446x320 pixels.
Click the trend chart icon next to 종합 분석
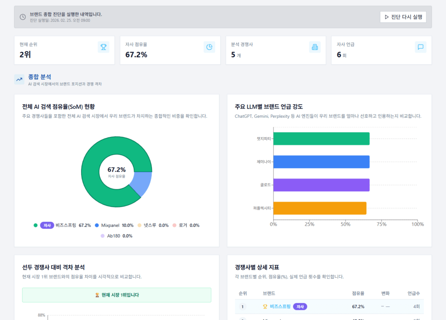tap(19, 80)
